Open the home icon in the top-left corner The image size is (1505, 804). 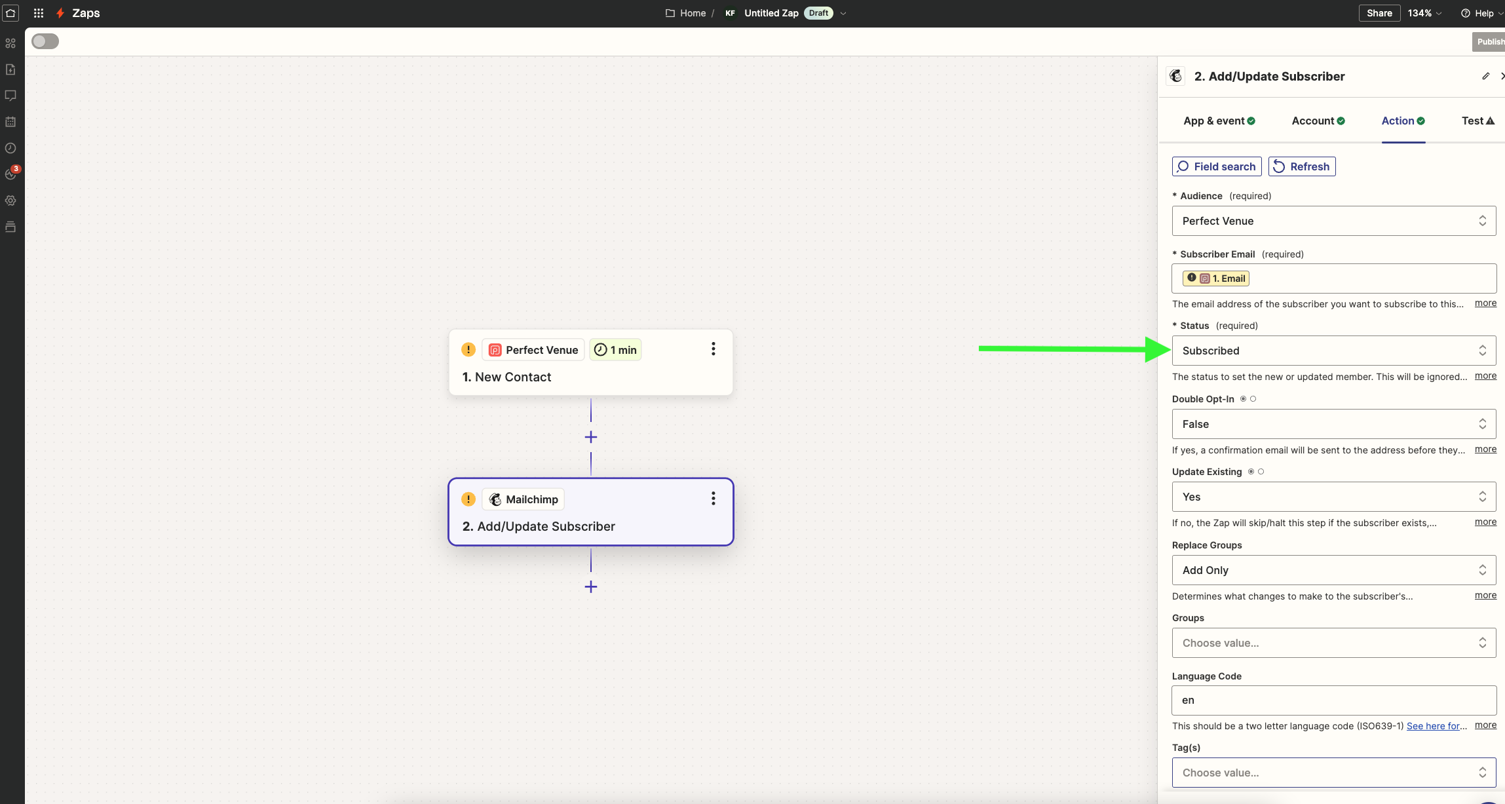pos(10,13)
